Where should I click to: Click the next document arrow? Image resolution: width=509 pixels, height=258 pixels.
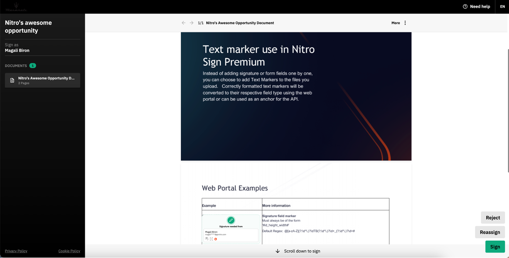(192, 23)
